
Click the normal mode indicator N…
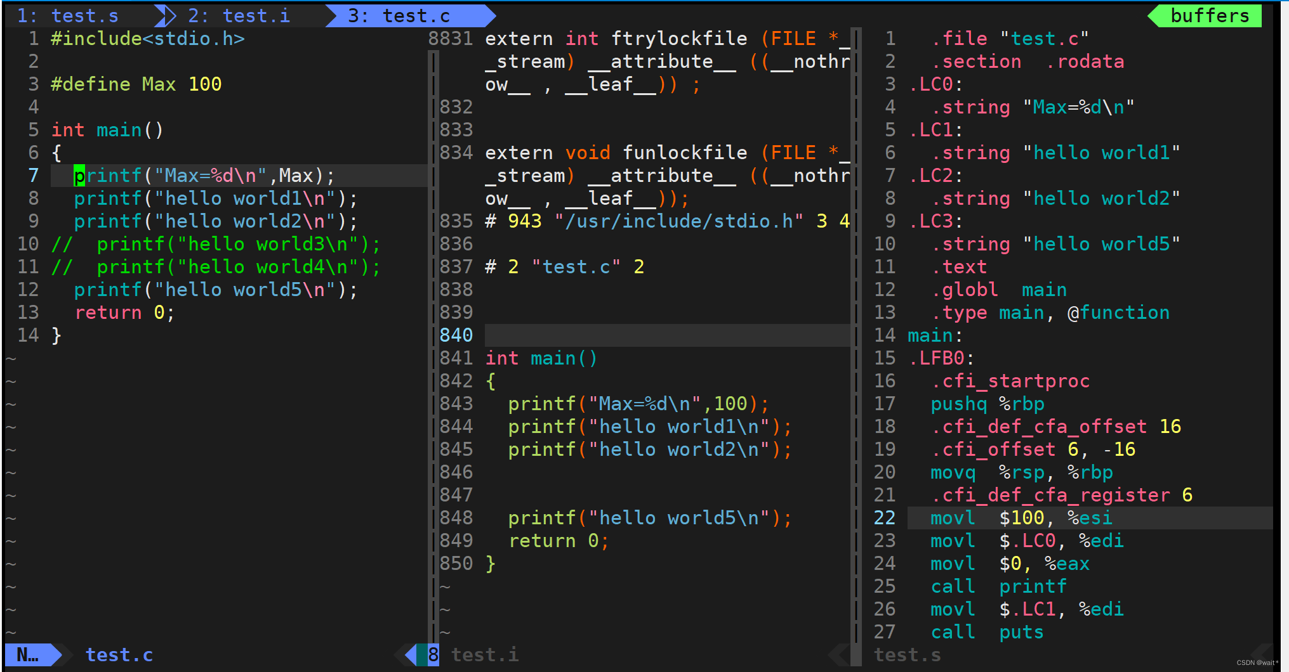(x=28, y=655)
